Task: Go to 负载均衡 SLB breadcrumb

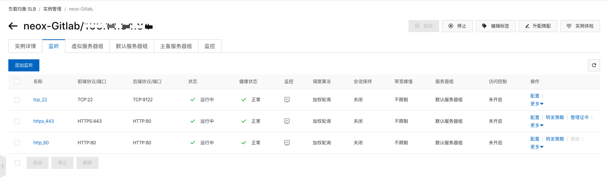Action: pyautogui.click(x=22, y=9)
